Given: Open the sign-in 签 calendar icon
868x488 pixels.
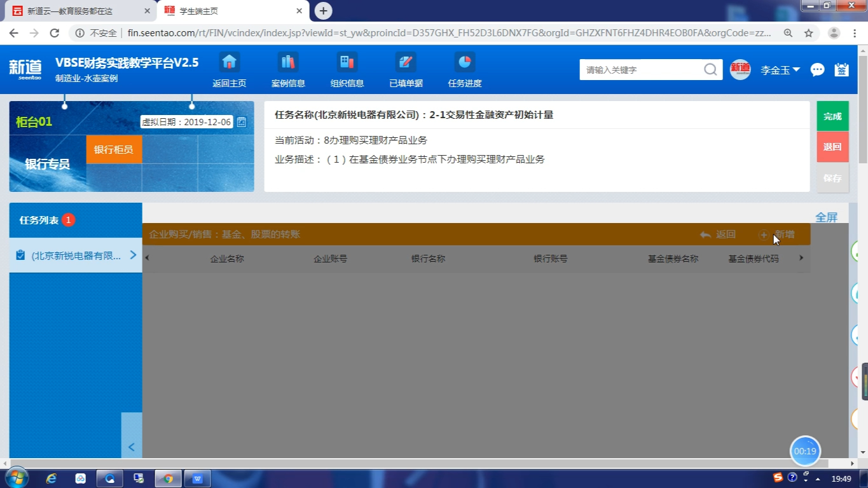Looking at the screenshot, I should click(x=842, y=70).
